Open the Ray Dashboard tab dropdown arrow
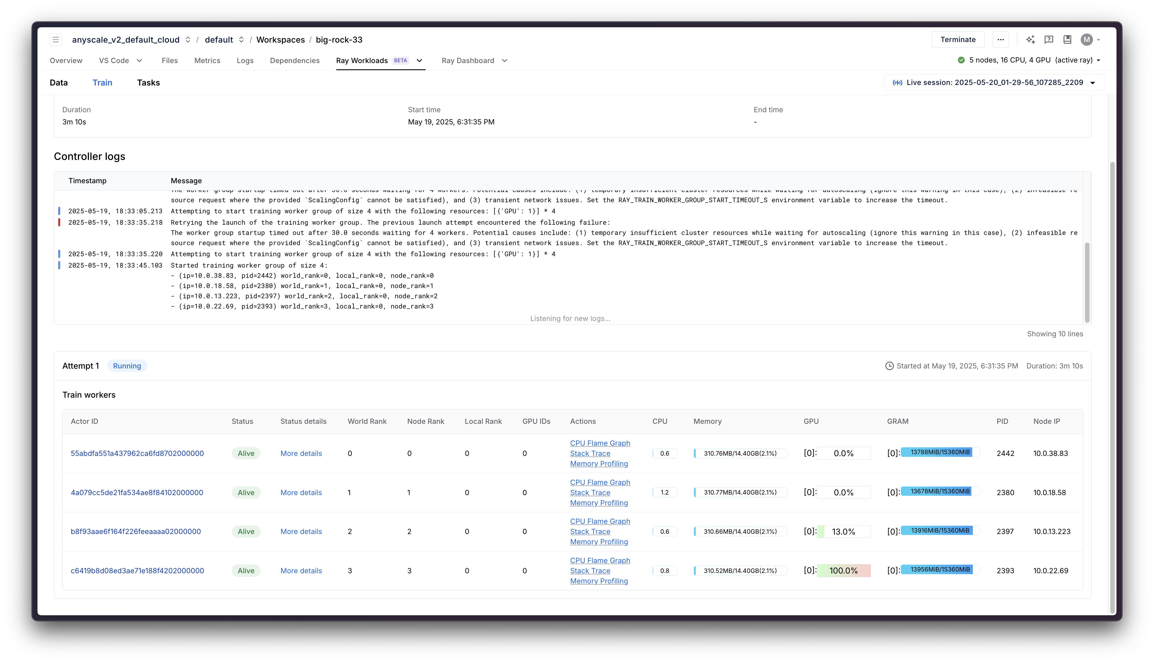 504,61
